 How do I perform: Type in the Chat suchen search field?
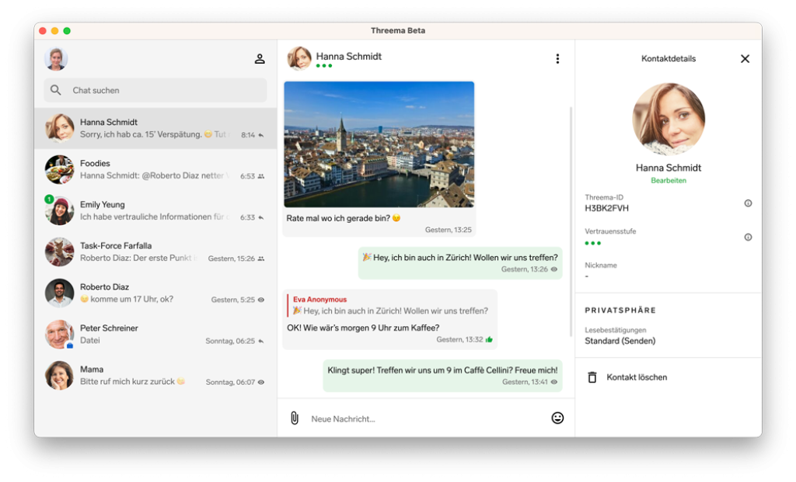point(163,90)
